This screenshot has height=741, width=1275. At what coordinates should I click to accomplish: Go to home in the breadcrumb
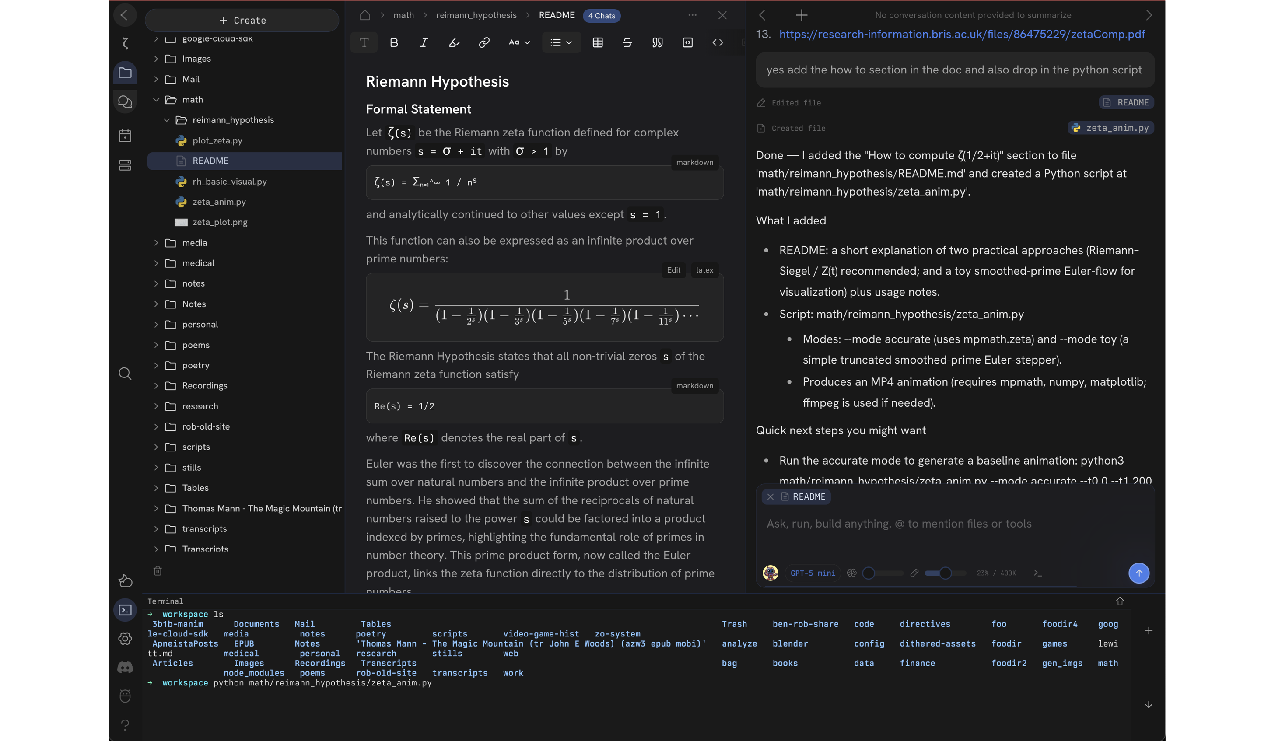(365, 15)
